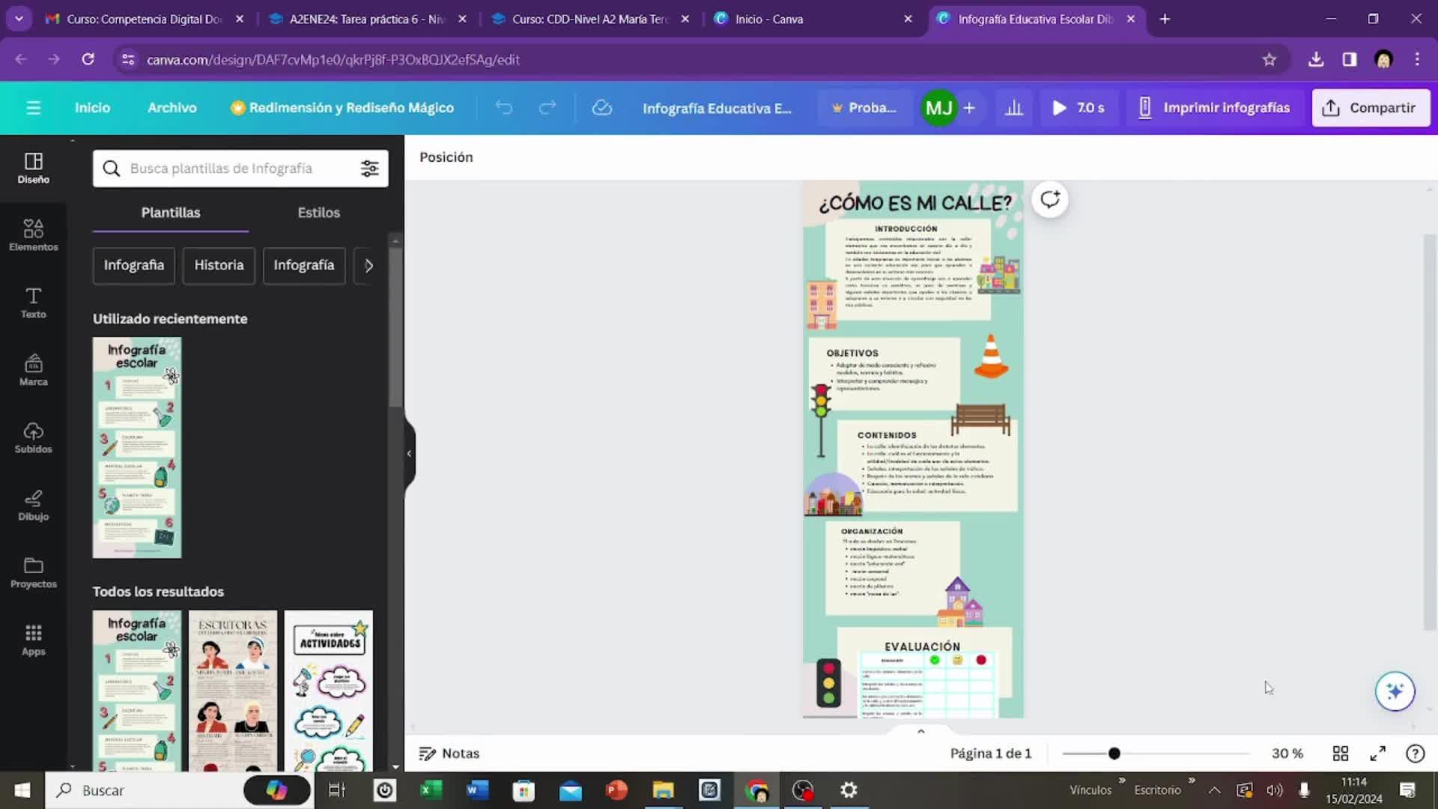The height and width of the screenshot is (809, 1438).
Task: Open the Subidos uploads panel
Action: [33, 437]
